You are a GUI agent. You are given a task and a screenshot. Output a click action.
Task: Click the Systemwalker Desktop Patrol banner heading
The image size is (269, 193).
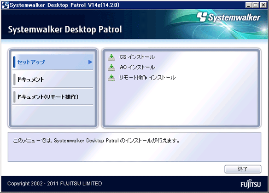pos(65,29)
